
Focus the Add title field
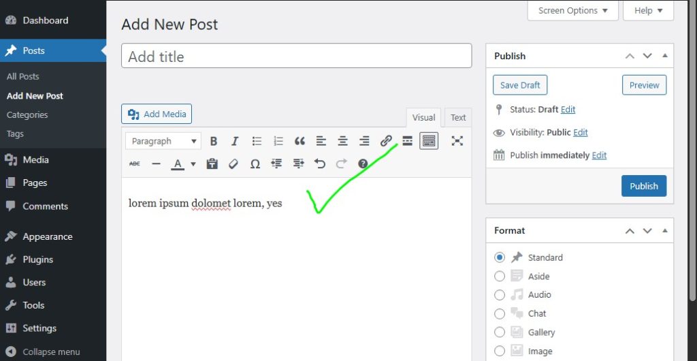click(297, 56)
